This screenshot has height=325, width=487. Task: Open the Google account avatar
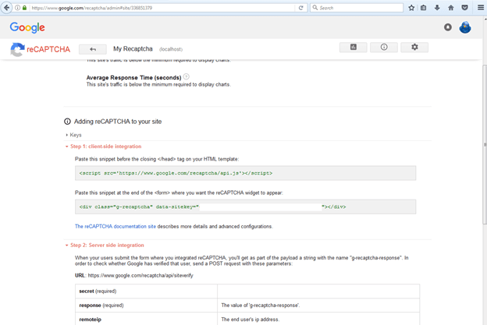[x=465, y=27]
